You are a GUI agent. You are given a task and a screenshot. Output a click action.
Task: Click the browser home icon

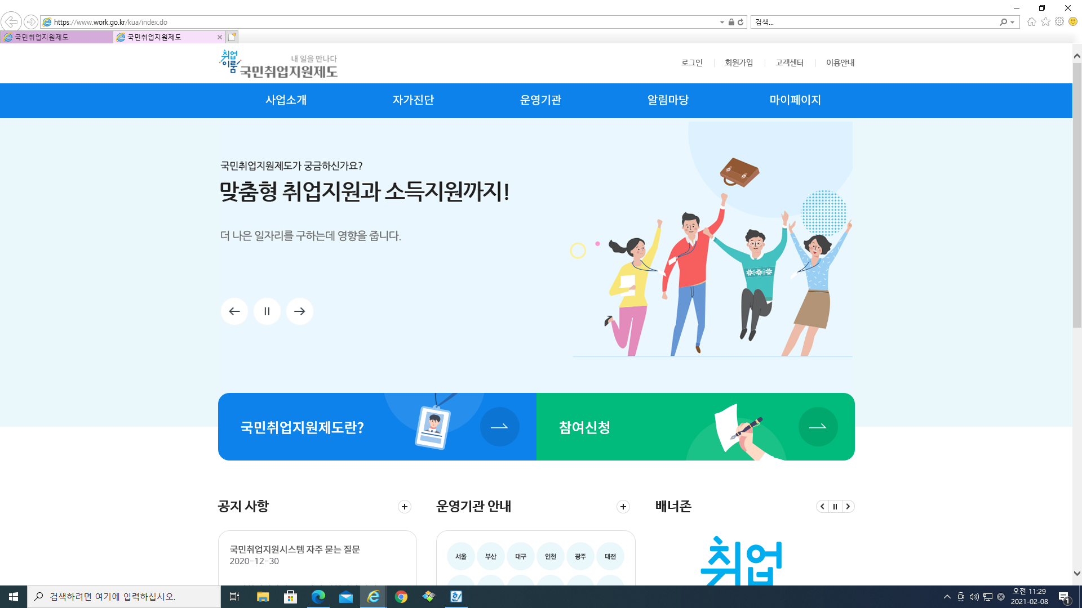(1032, 21)
